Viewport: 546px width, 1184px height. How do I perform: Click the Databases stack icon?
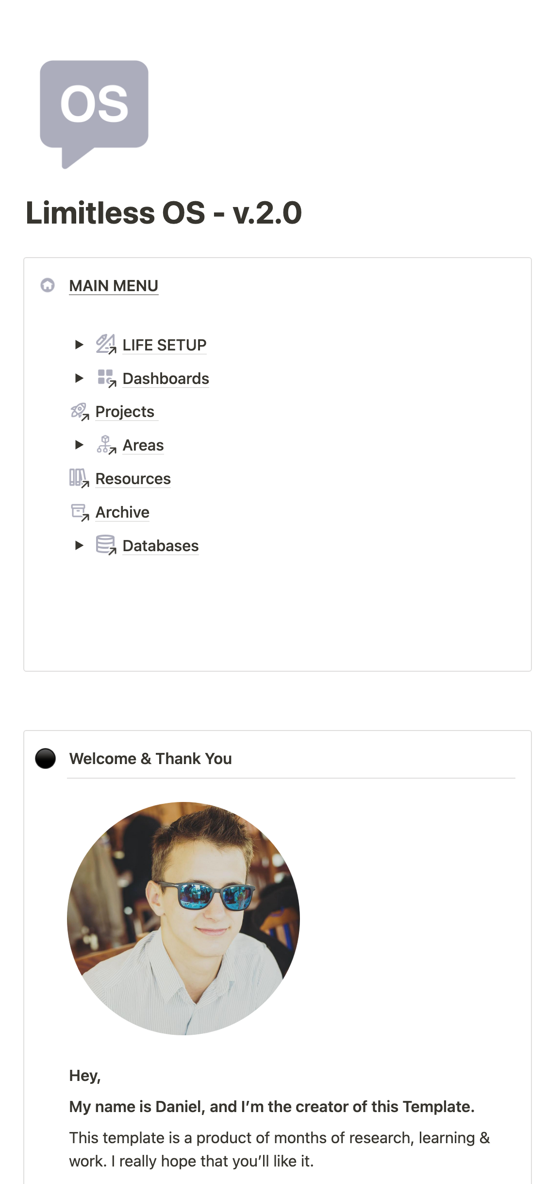(x=105, y=545)
